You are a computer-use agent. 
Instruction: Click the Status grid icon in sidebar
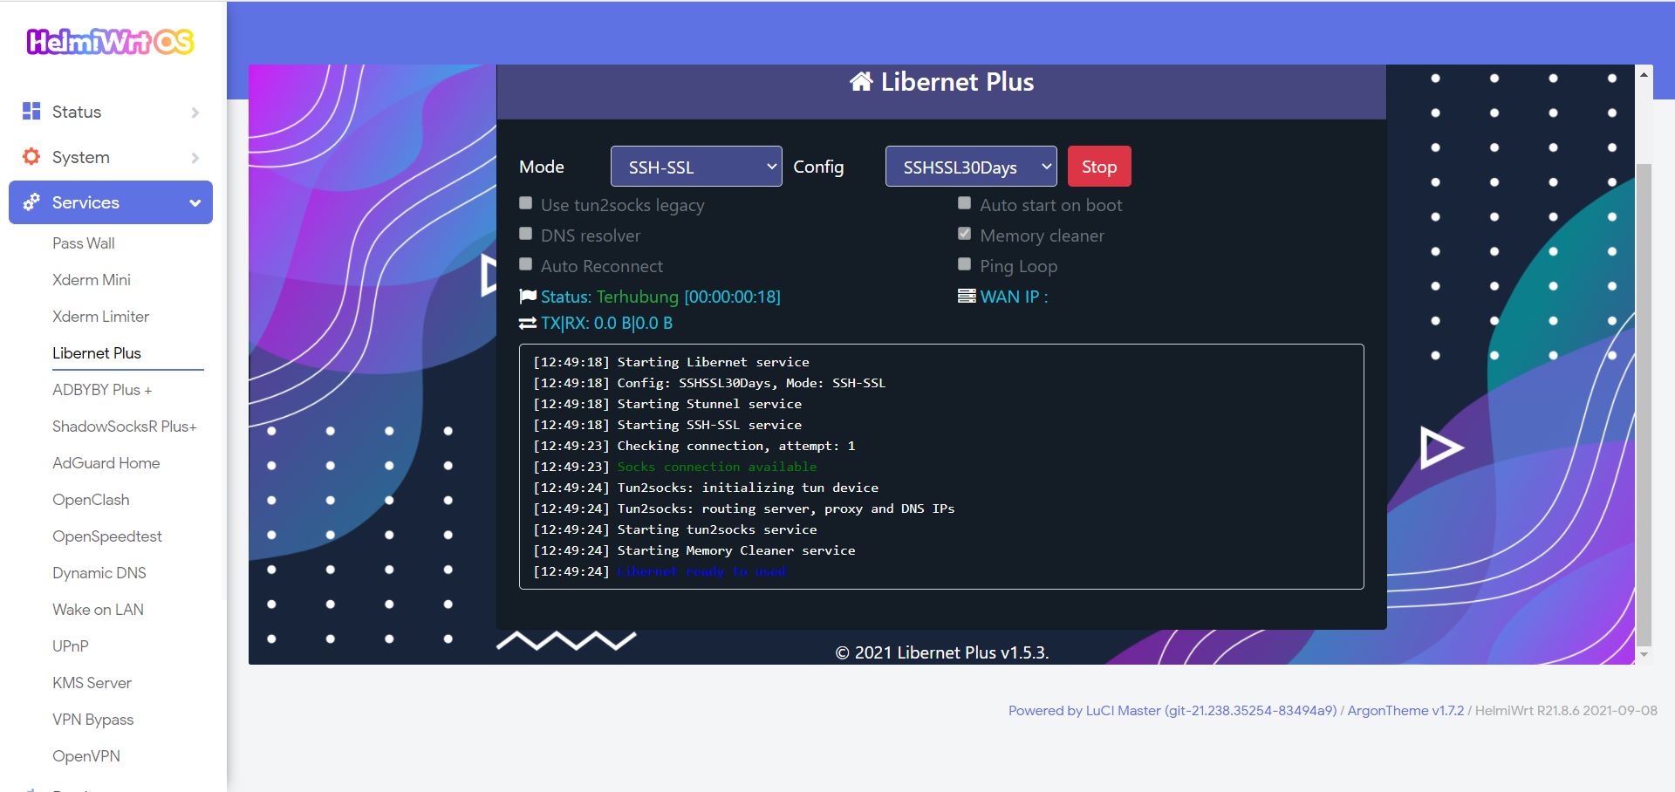31,111
